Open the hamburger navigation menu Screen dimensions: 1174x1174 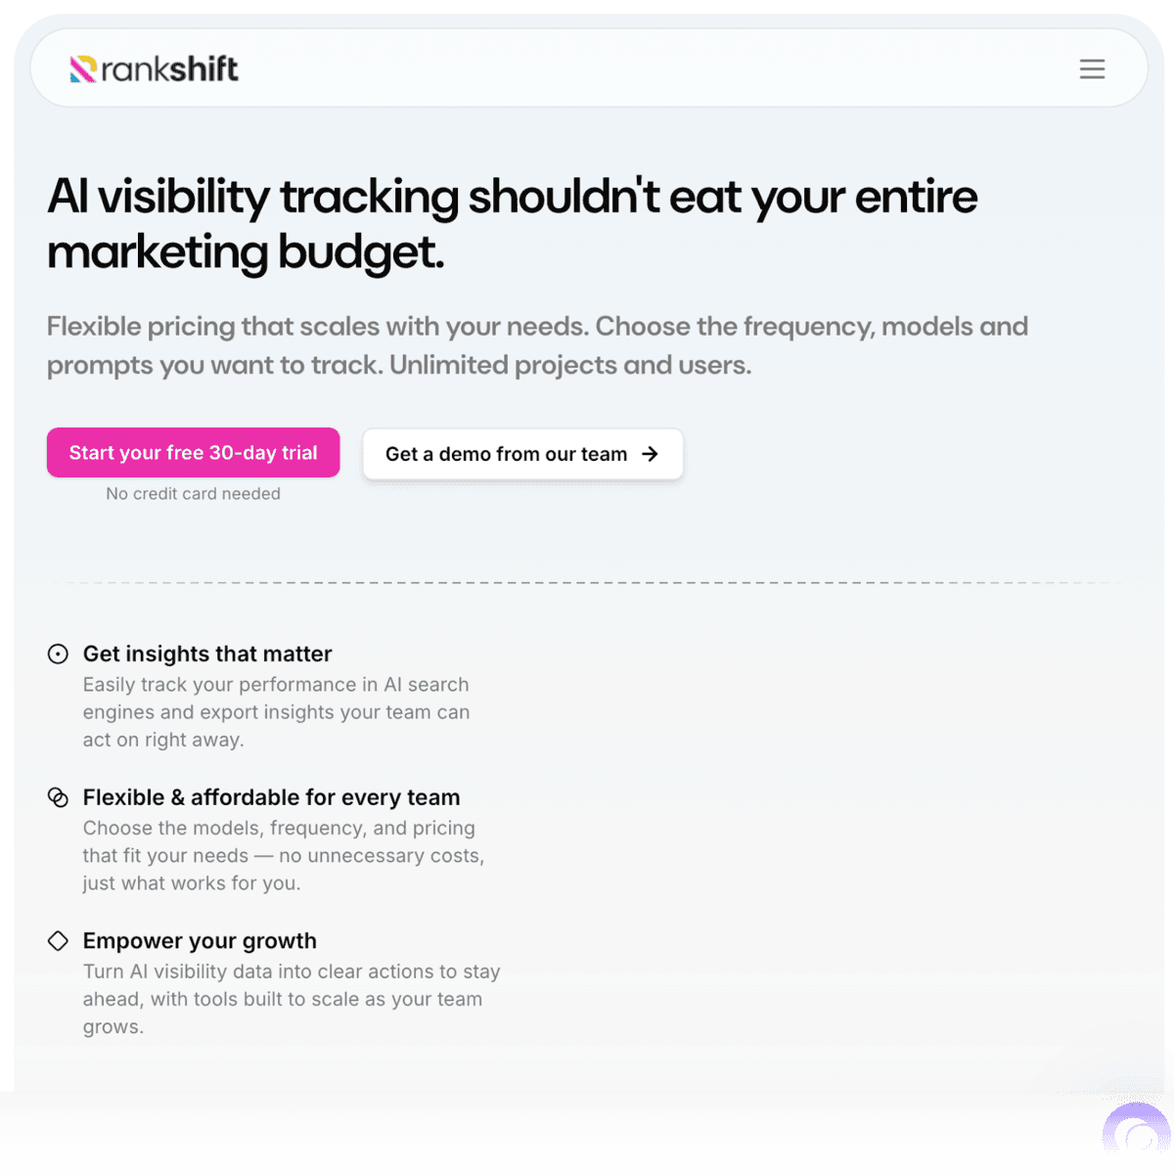(1092, 68)
